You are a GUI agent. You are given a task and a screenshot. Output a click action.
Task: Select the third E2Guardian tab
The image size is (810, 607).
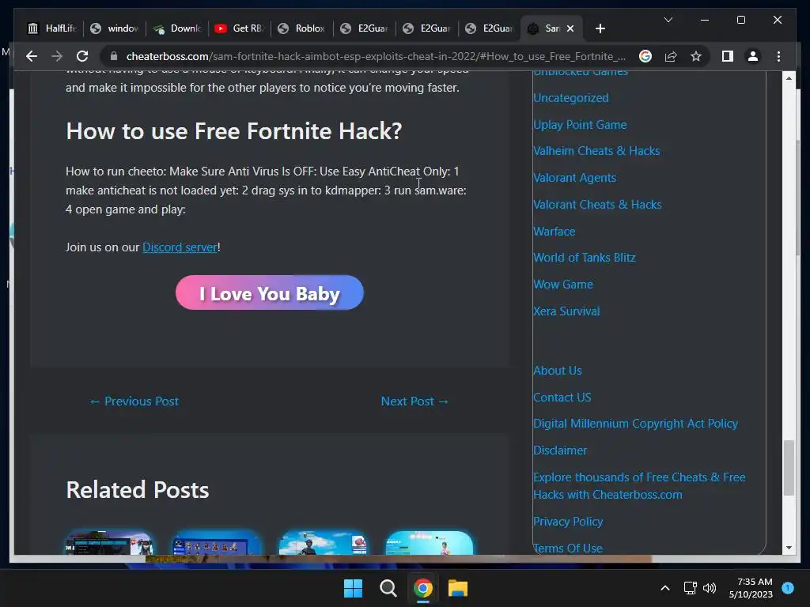[490, 28]
